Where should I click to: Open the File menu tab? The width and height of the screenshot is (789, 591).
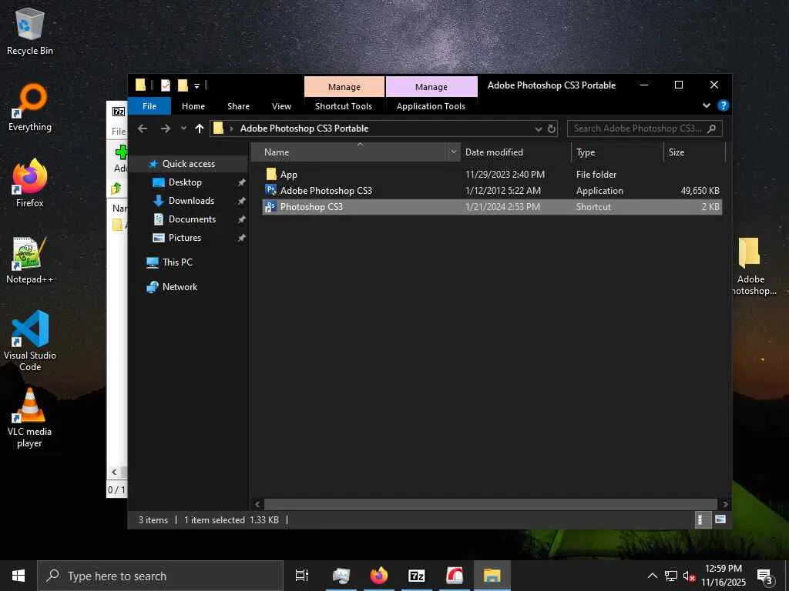click(x=149, y=106)
